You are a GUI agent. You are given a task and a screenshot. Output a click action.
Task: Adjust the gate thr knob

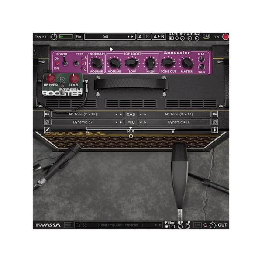[183, 38]
